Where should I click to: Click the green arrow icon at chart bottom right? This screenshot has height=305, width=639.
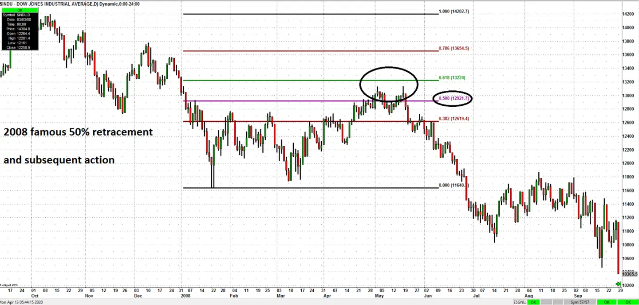pyautogui.click(x=619, y=283)
